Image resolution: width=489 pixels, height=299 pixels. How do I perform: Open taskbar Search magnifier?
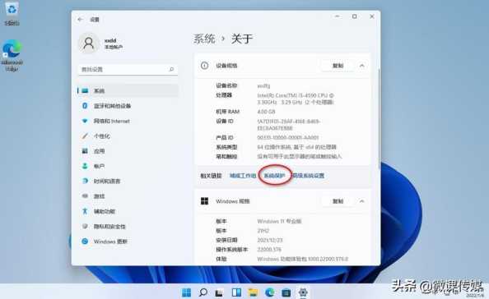point(203,292)
